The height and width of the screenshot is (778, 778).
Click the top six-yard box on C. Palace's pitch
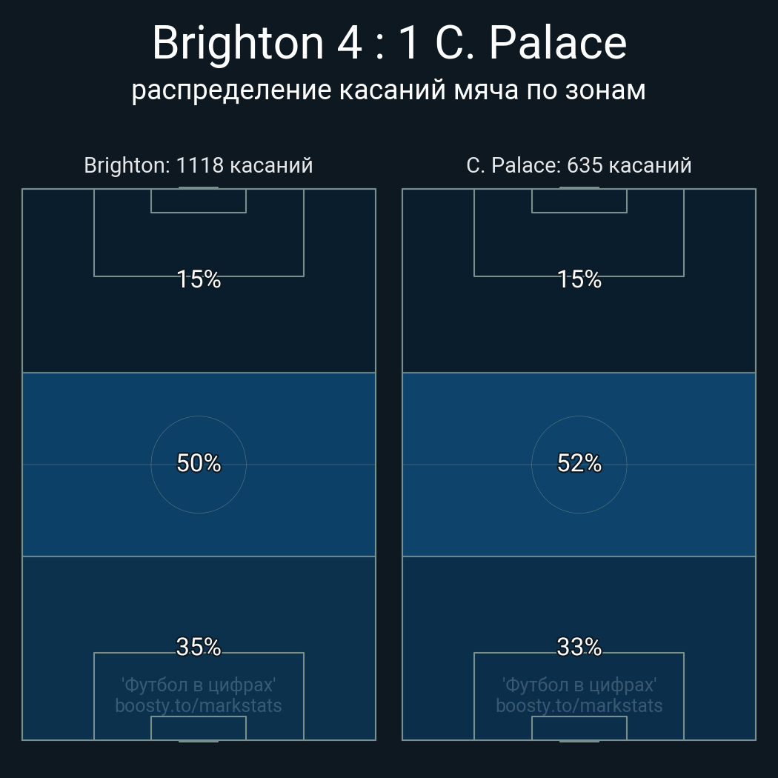579,201
